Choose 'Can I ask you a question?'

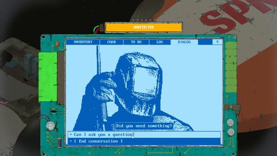[144, 135]
